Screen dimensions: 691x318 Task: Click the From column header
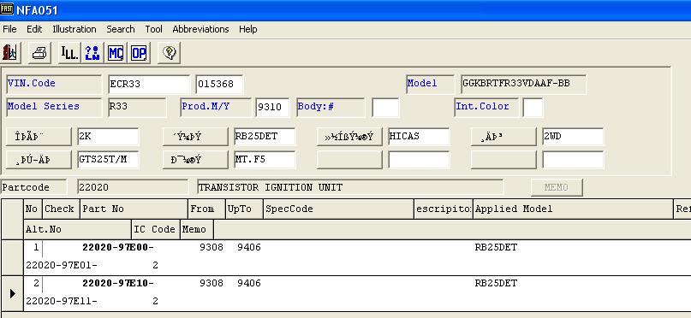click(x=206, y=209)
